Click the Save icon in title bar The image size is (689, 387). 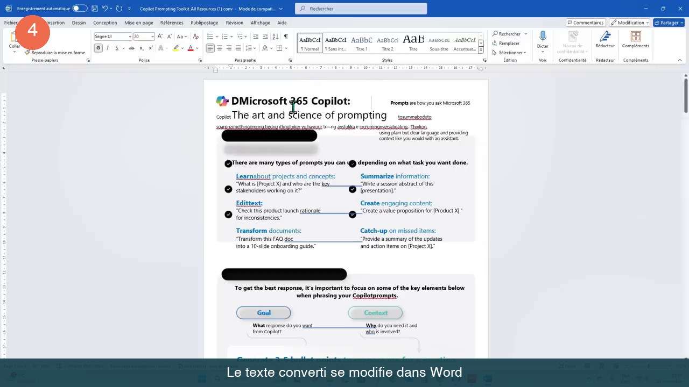click(94, 9)
